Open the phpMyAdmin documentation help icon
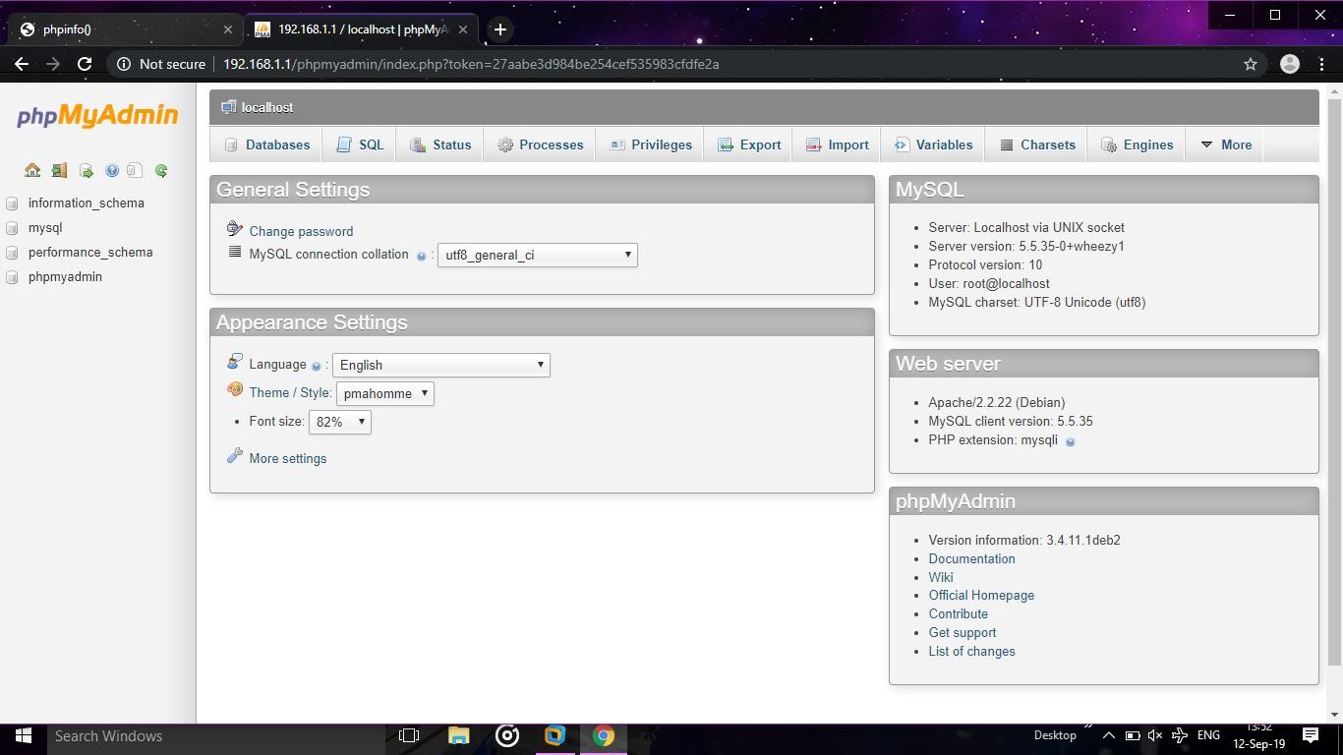 111,171
